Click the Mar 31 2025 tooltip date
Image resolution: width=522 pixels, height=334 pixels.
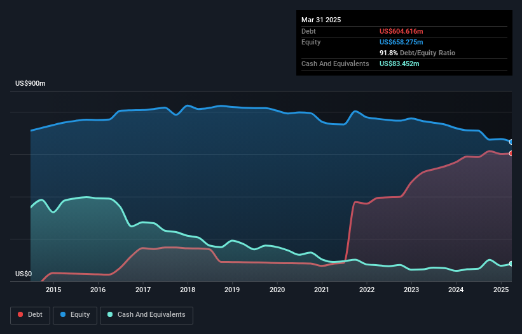pos(321,20)
